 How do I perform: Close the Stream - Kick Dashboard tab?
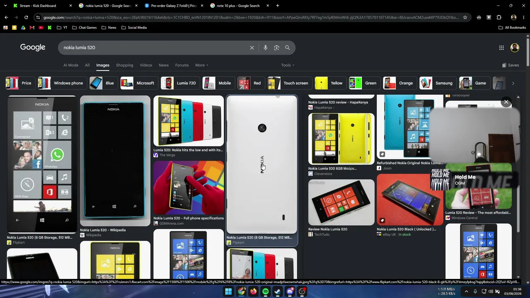coord(71,6)
